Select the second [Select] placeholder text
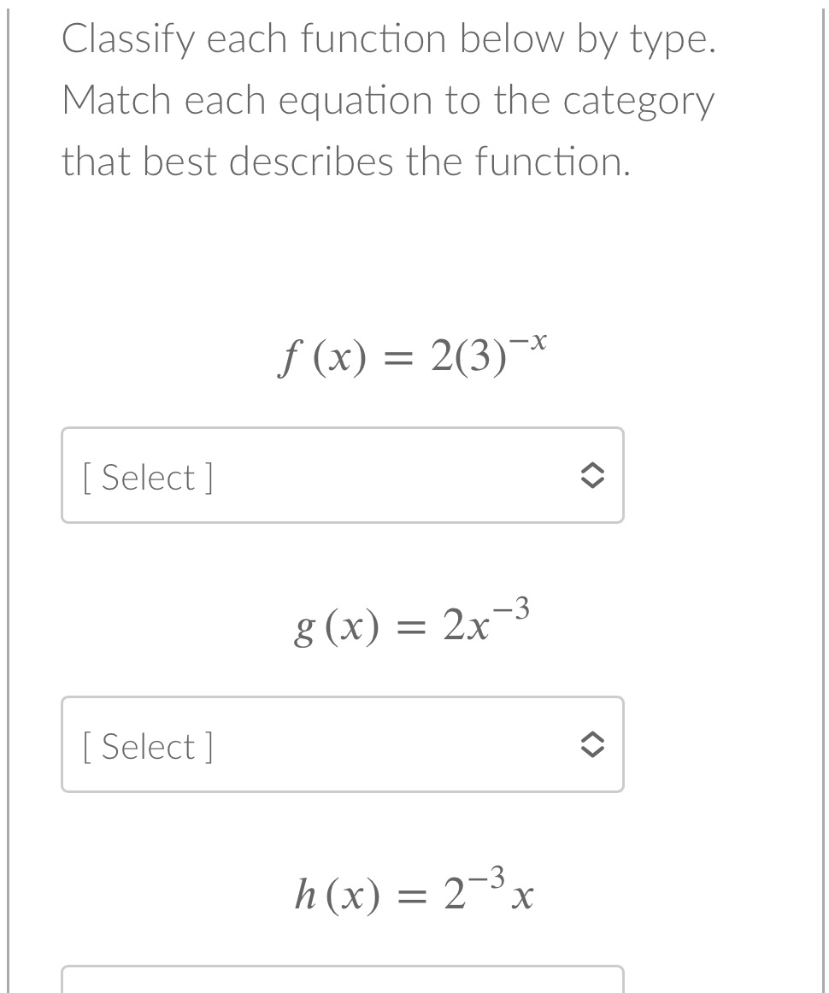 [147, 745]
